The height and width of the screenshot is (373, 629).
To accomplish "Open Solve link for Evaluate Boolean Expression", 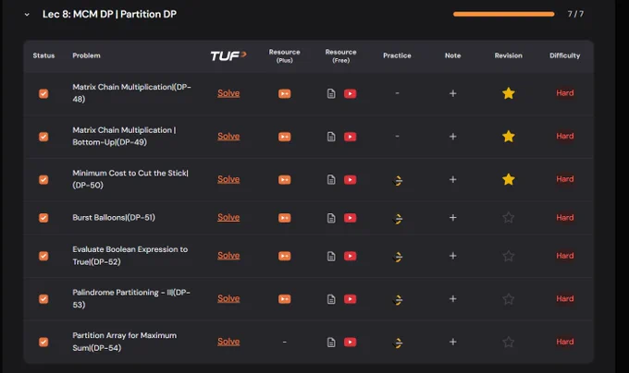I will click(x=228, y=256).
